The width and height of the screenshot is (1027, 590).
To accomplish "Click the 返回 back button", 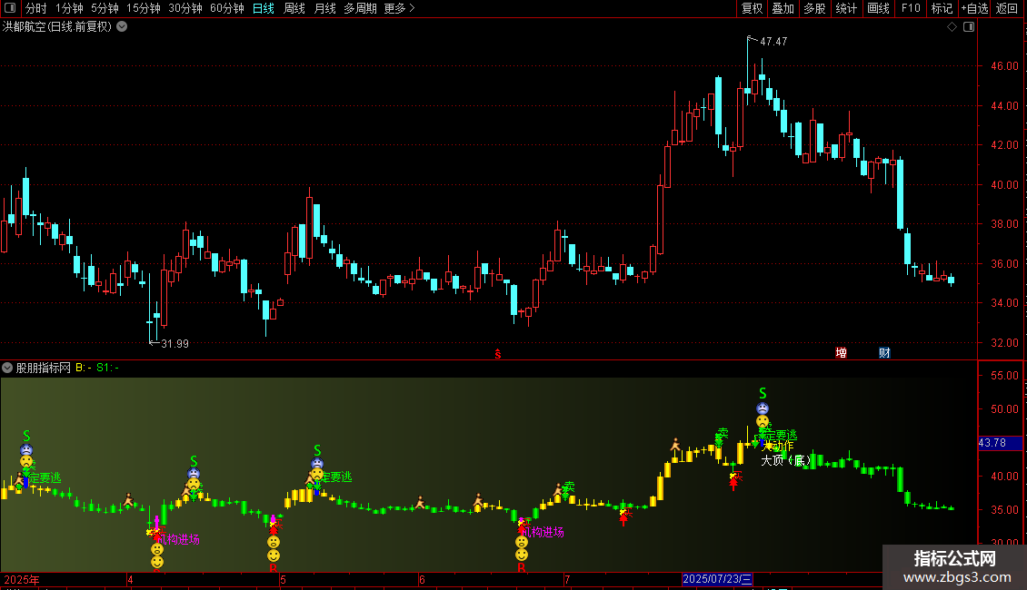I will [x=1007, y=8].
